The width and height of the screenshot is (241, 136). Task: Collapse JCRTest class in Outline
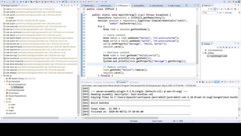point(203,53)
